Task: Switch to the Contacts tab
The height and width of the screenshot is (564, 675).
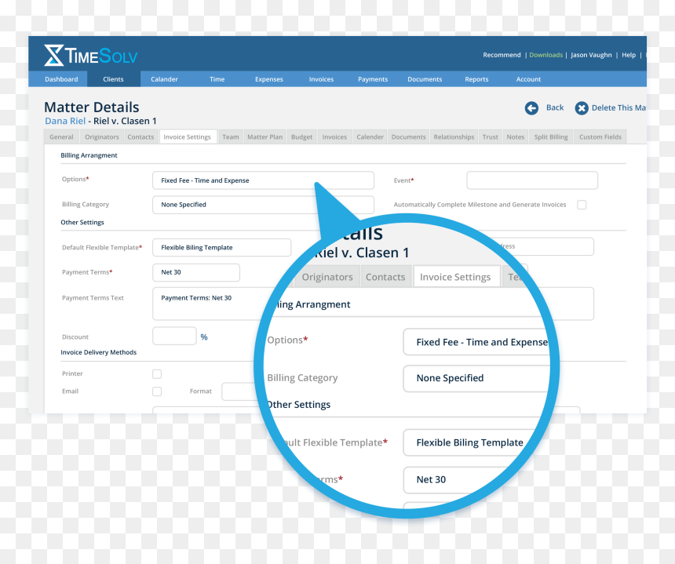Action: pyautogui.click(x=140, y=136)
